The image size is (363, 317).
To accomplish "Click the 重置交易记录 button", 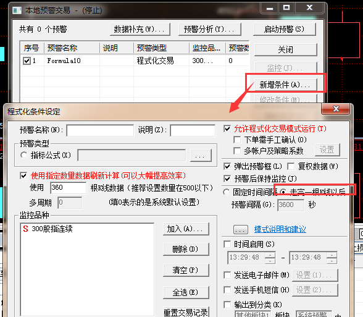I will tap(186, 313).
